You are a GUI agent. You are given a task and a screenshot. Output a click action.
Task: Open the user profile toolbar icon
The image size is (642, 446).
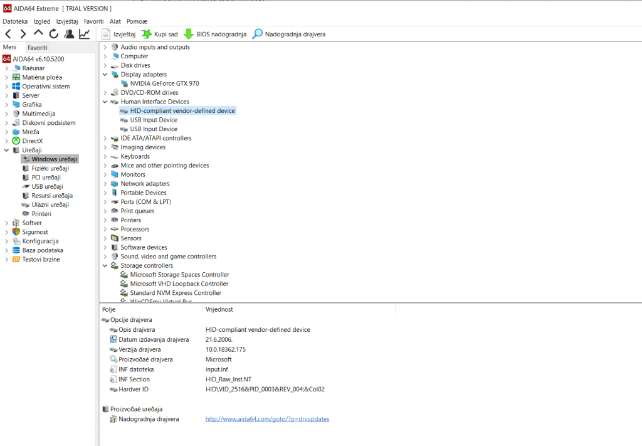point(69,34)
